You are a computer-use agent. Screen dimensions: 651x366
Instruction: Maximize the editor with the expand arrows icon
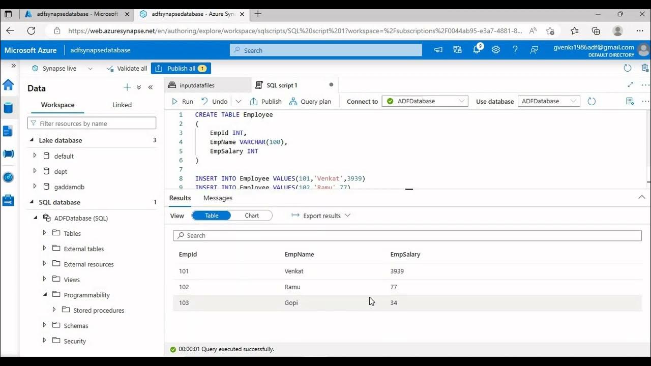[631, 85]
